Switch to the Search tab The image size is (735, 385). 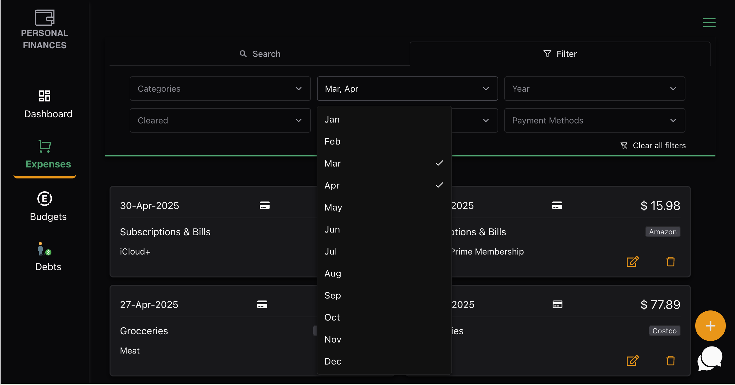pos(260,54)
